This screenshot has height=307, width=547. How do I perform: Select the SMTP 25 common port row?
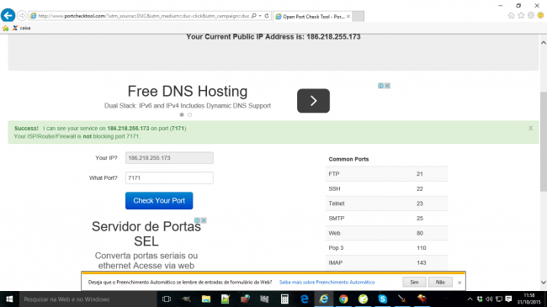[386, 219]
